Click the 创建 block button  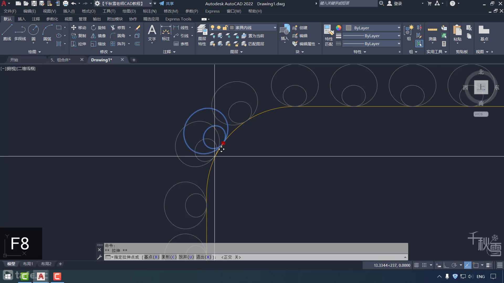click(x=300, y=28)
